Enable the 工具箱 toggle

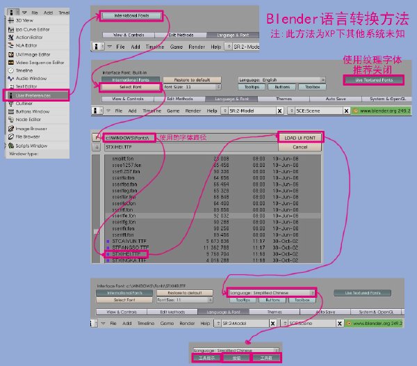pos(266,358)
